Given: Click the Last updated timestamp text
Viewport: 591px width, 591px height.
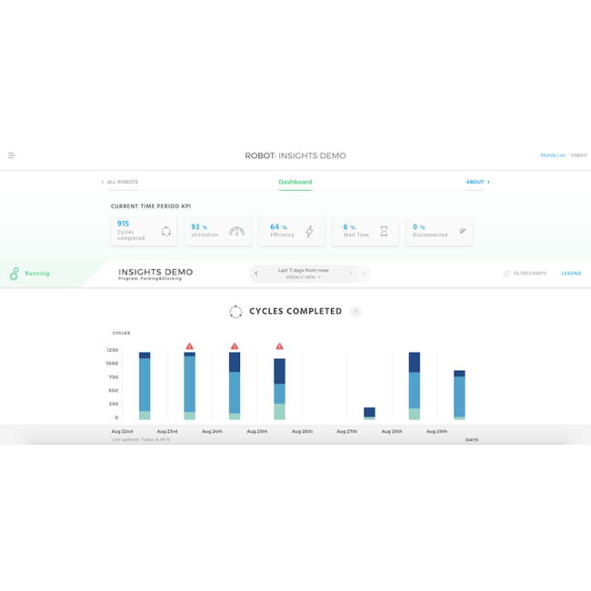Looking at the screenshot, I should coord(141,439).
